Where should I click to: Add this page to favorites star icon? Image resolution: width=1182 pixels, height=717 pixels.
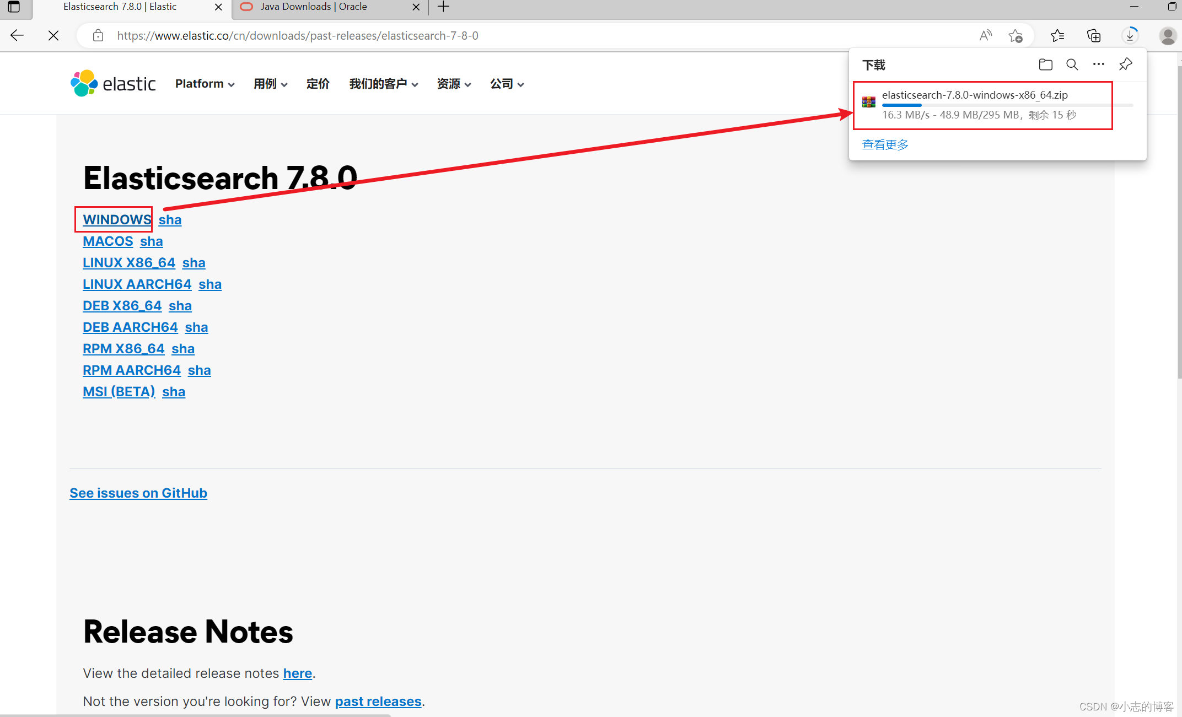point(1016,36)
